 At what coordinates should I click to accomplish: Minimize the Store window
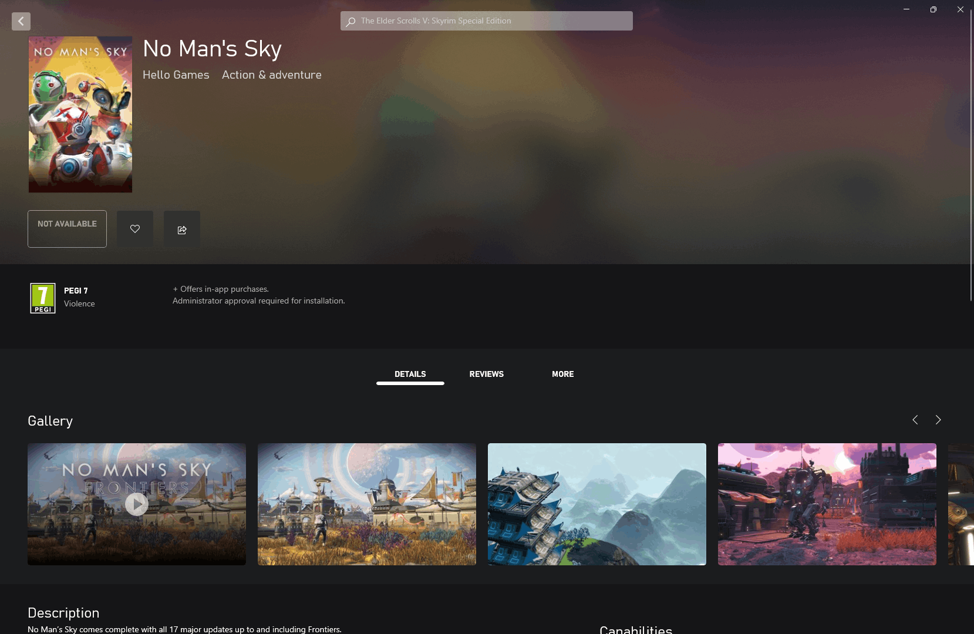906,9
